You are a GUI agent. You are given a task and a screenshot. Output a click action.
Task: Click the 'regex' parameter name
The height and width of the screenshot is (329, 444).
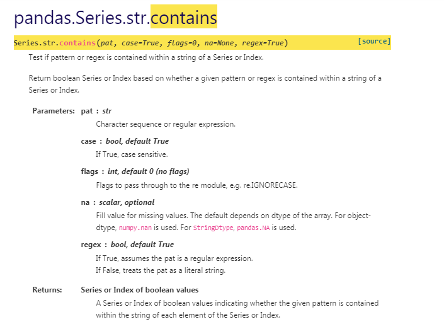tap(91, 245)
